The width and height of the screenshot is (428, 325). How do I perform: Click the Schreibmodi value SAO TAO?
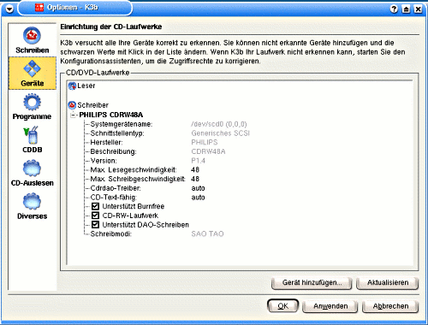[x=207, y=233]
